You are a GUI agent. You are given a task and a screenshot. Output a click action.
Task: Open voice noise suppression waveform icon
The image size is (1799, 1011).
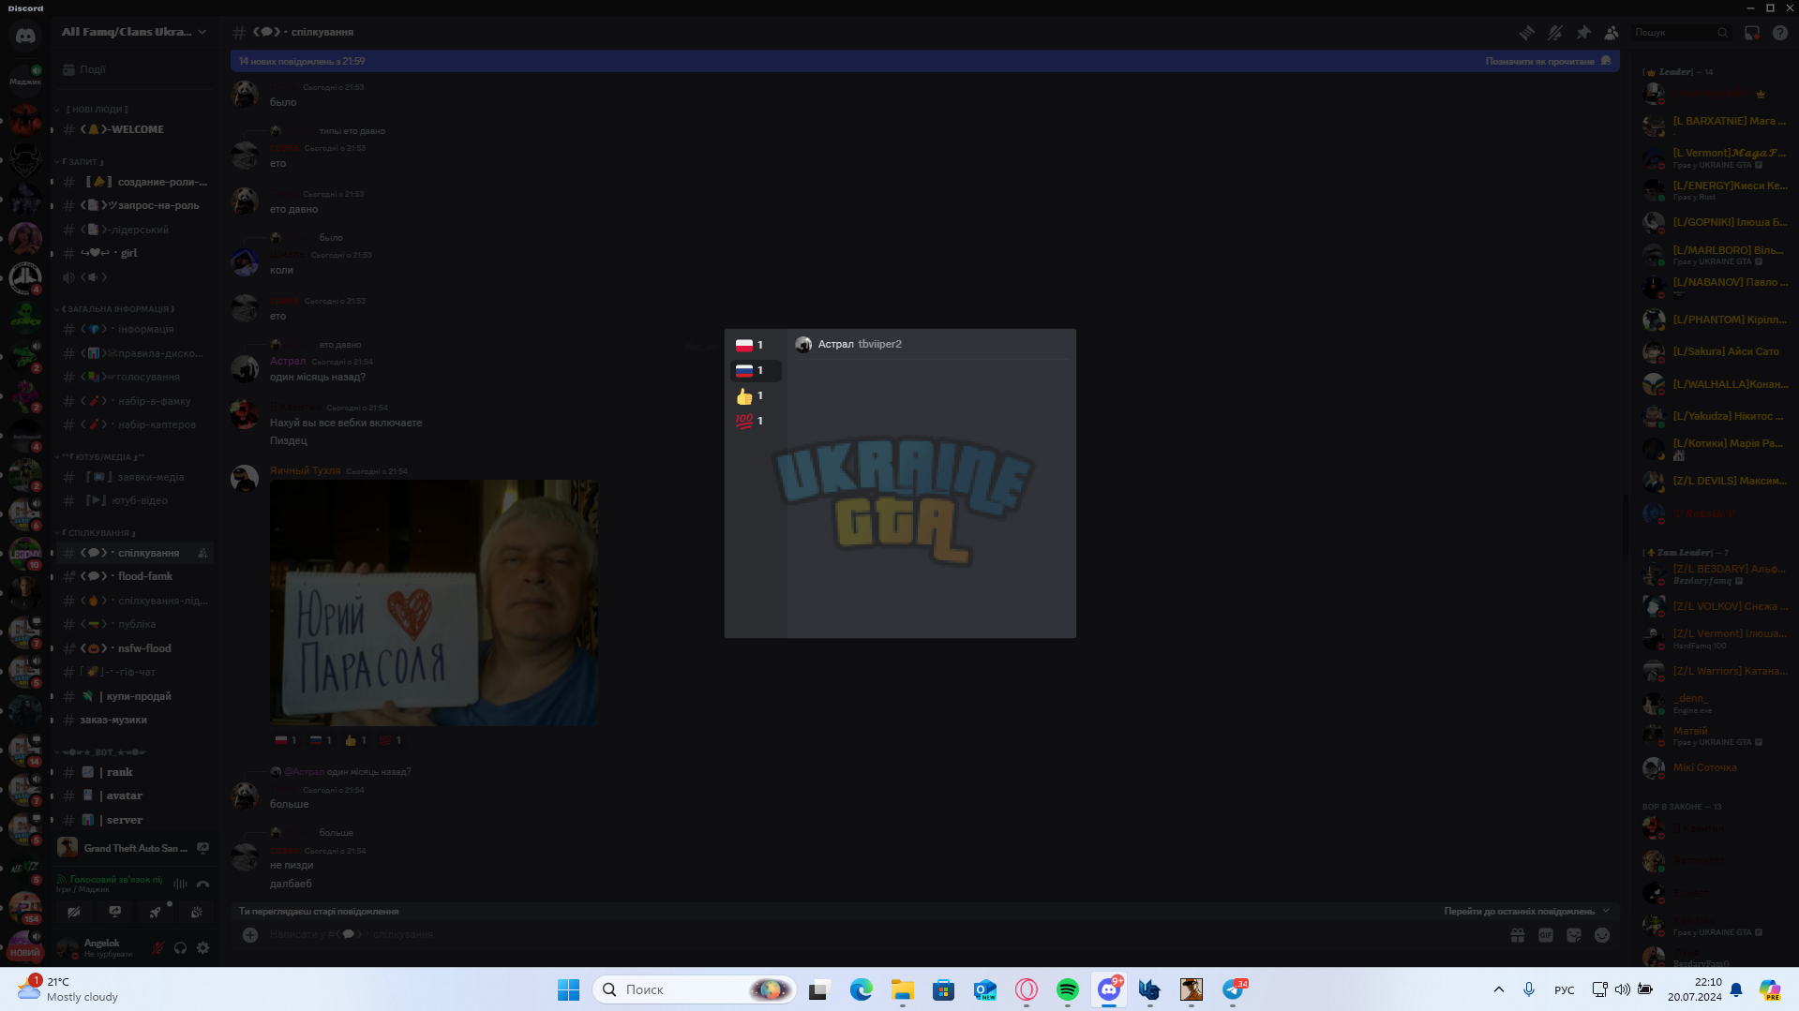180,884
